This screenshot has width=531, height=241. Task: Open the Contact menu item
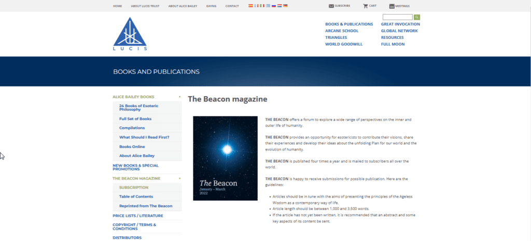click(232, 6)
